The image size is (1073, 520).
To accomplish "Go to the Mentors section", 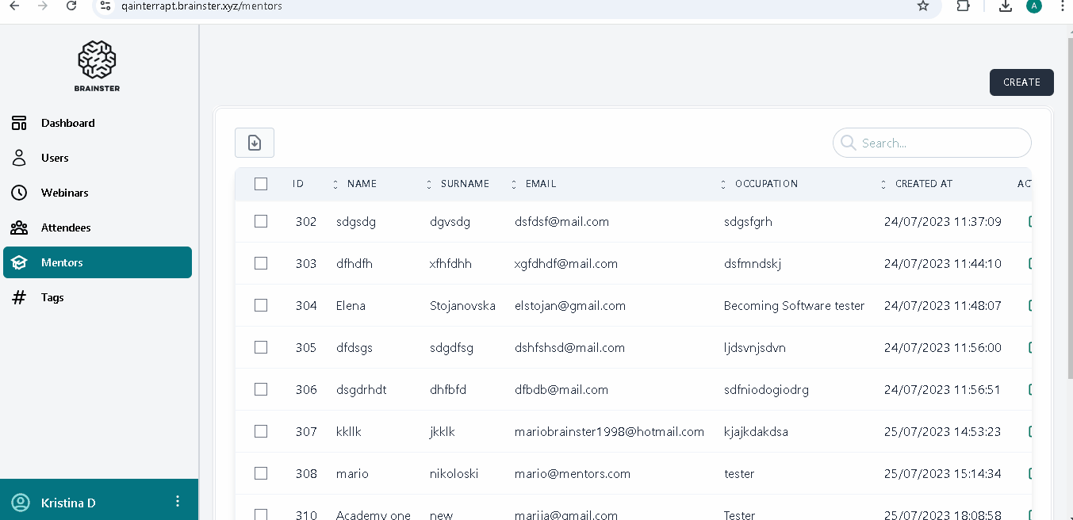I will pos(62,262).
